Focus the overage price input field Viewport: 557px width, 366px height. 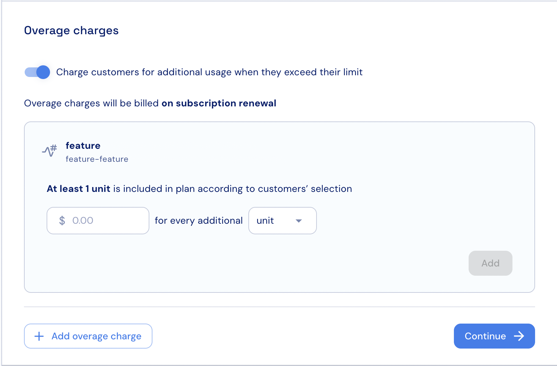tap(106, 221)
